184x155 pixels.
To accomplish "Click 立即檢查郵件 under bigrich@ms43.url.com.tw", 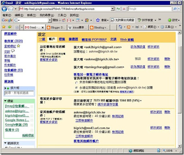I will (84, 136).
